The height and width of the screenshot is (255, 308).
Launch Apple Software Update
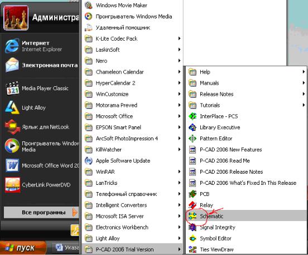pos(133,161)
